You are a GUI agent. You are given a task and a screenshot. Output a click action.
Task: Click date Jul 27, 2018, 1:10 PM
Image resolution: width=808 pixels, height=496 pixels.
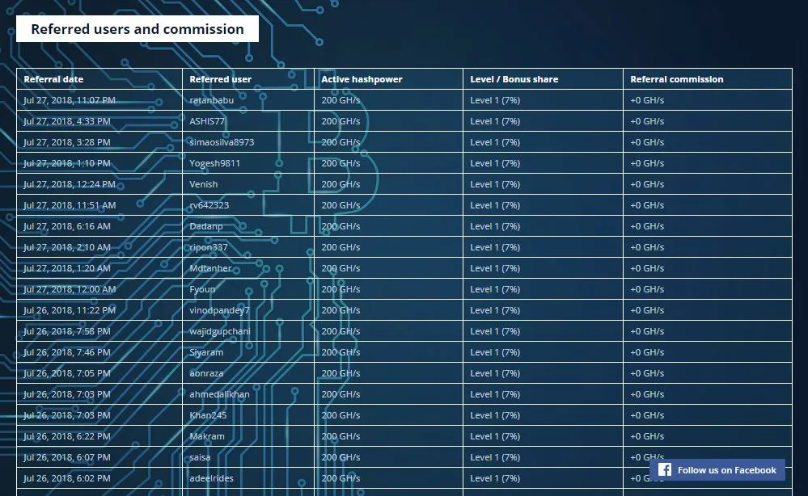coord(67,164)
